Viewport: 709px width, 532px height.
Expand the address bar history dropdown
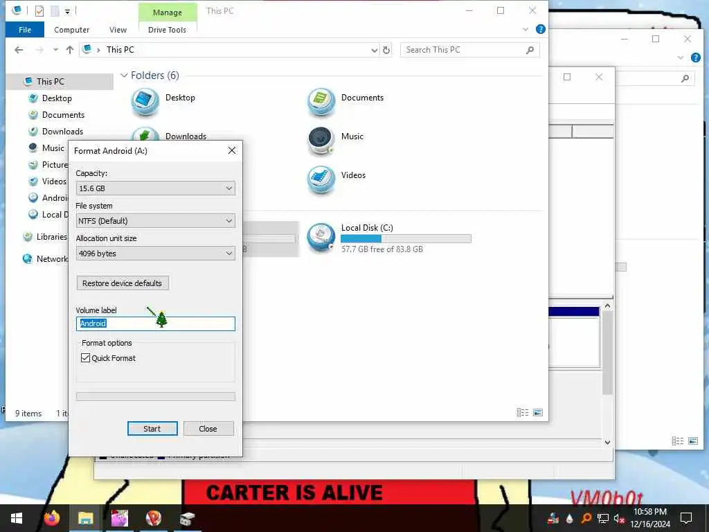[374, 50]
